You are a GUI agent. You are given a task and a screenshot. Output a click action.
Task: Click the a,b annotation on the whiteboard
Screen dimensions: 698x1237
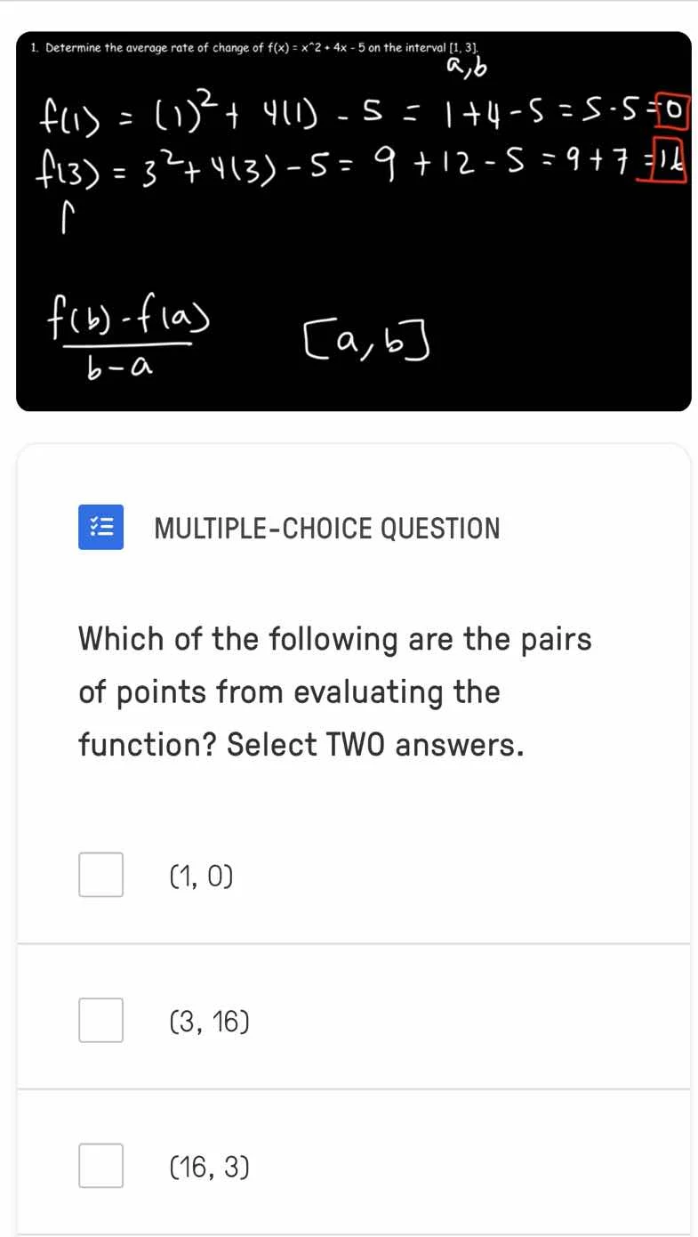tap(467, 66)
